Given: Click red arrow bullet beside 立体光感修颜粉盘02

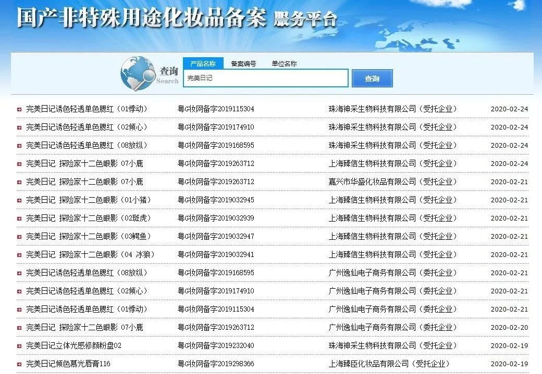Looking at the screenshot, I should pos(19,346).
